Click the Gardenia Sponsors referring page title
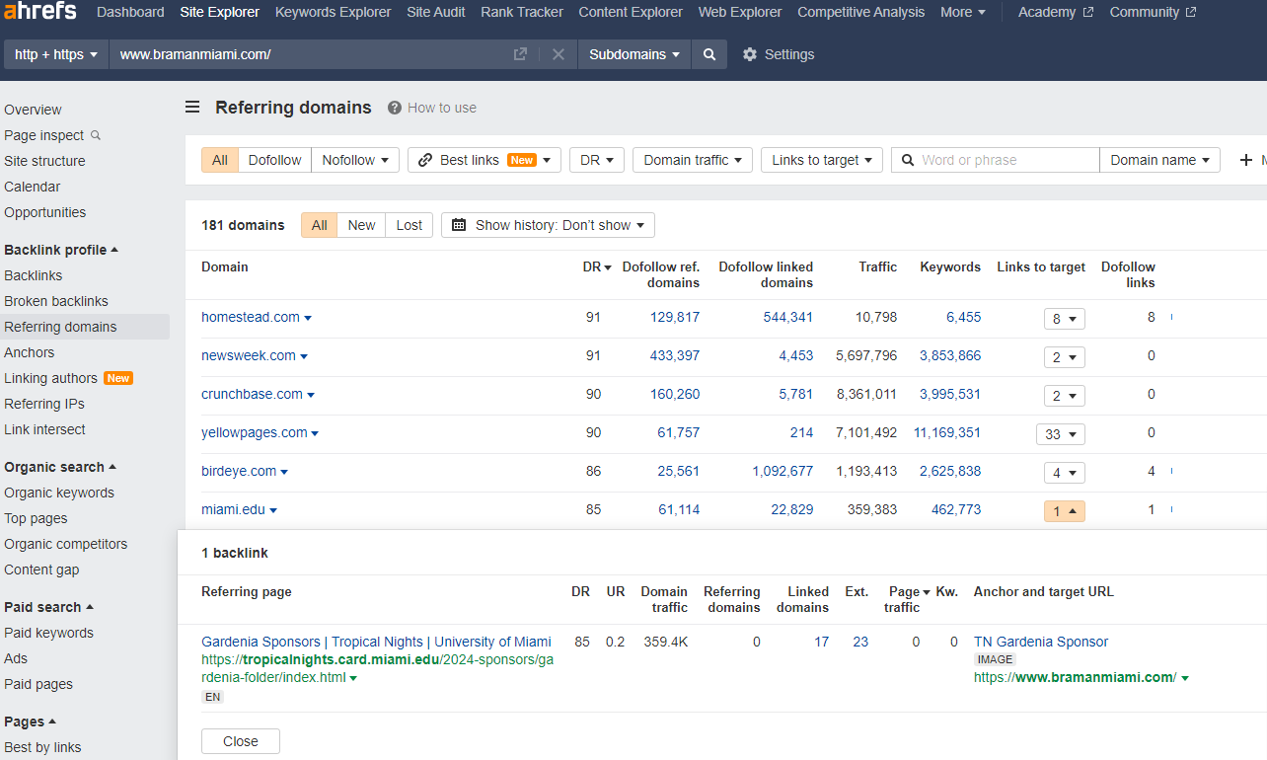The width and height of the screenshot is (1267, 760). 376,642
